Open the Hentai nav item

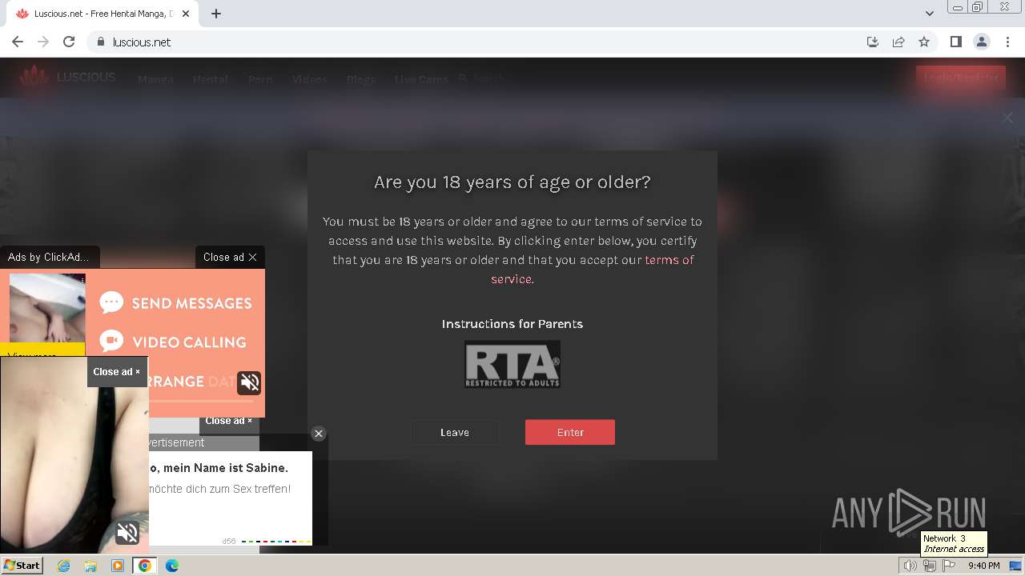click(211, 79)
